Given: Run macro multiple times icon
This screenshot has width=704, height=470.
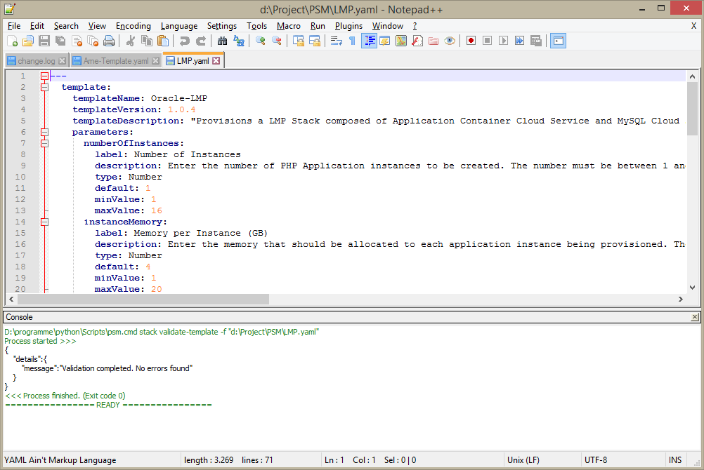Looking at the screenshot, I should click(519, 41).
